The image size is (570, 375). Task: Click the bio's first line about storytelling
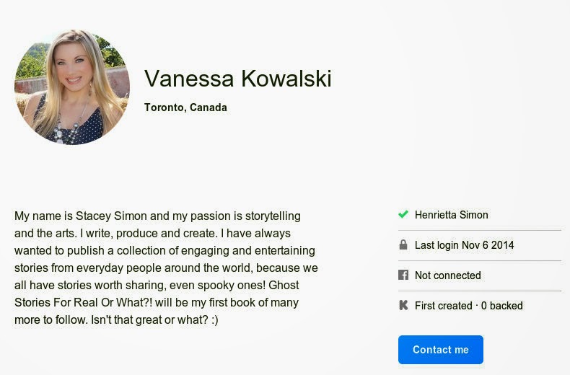(x=157, y=216)
